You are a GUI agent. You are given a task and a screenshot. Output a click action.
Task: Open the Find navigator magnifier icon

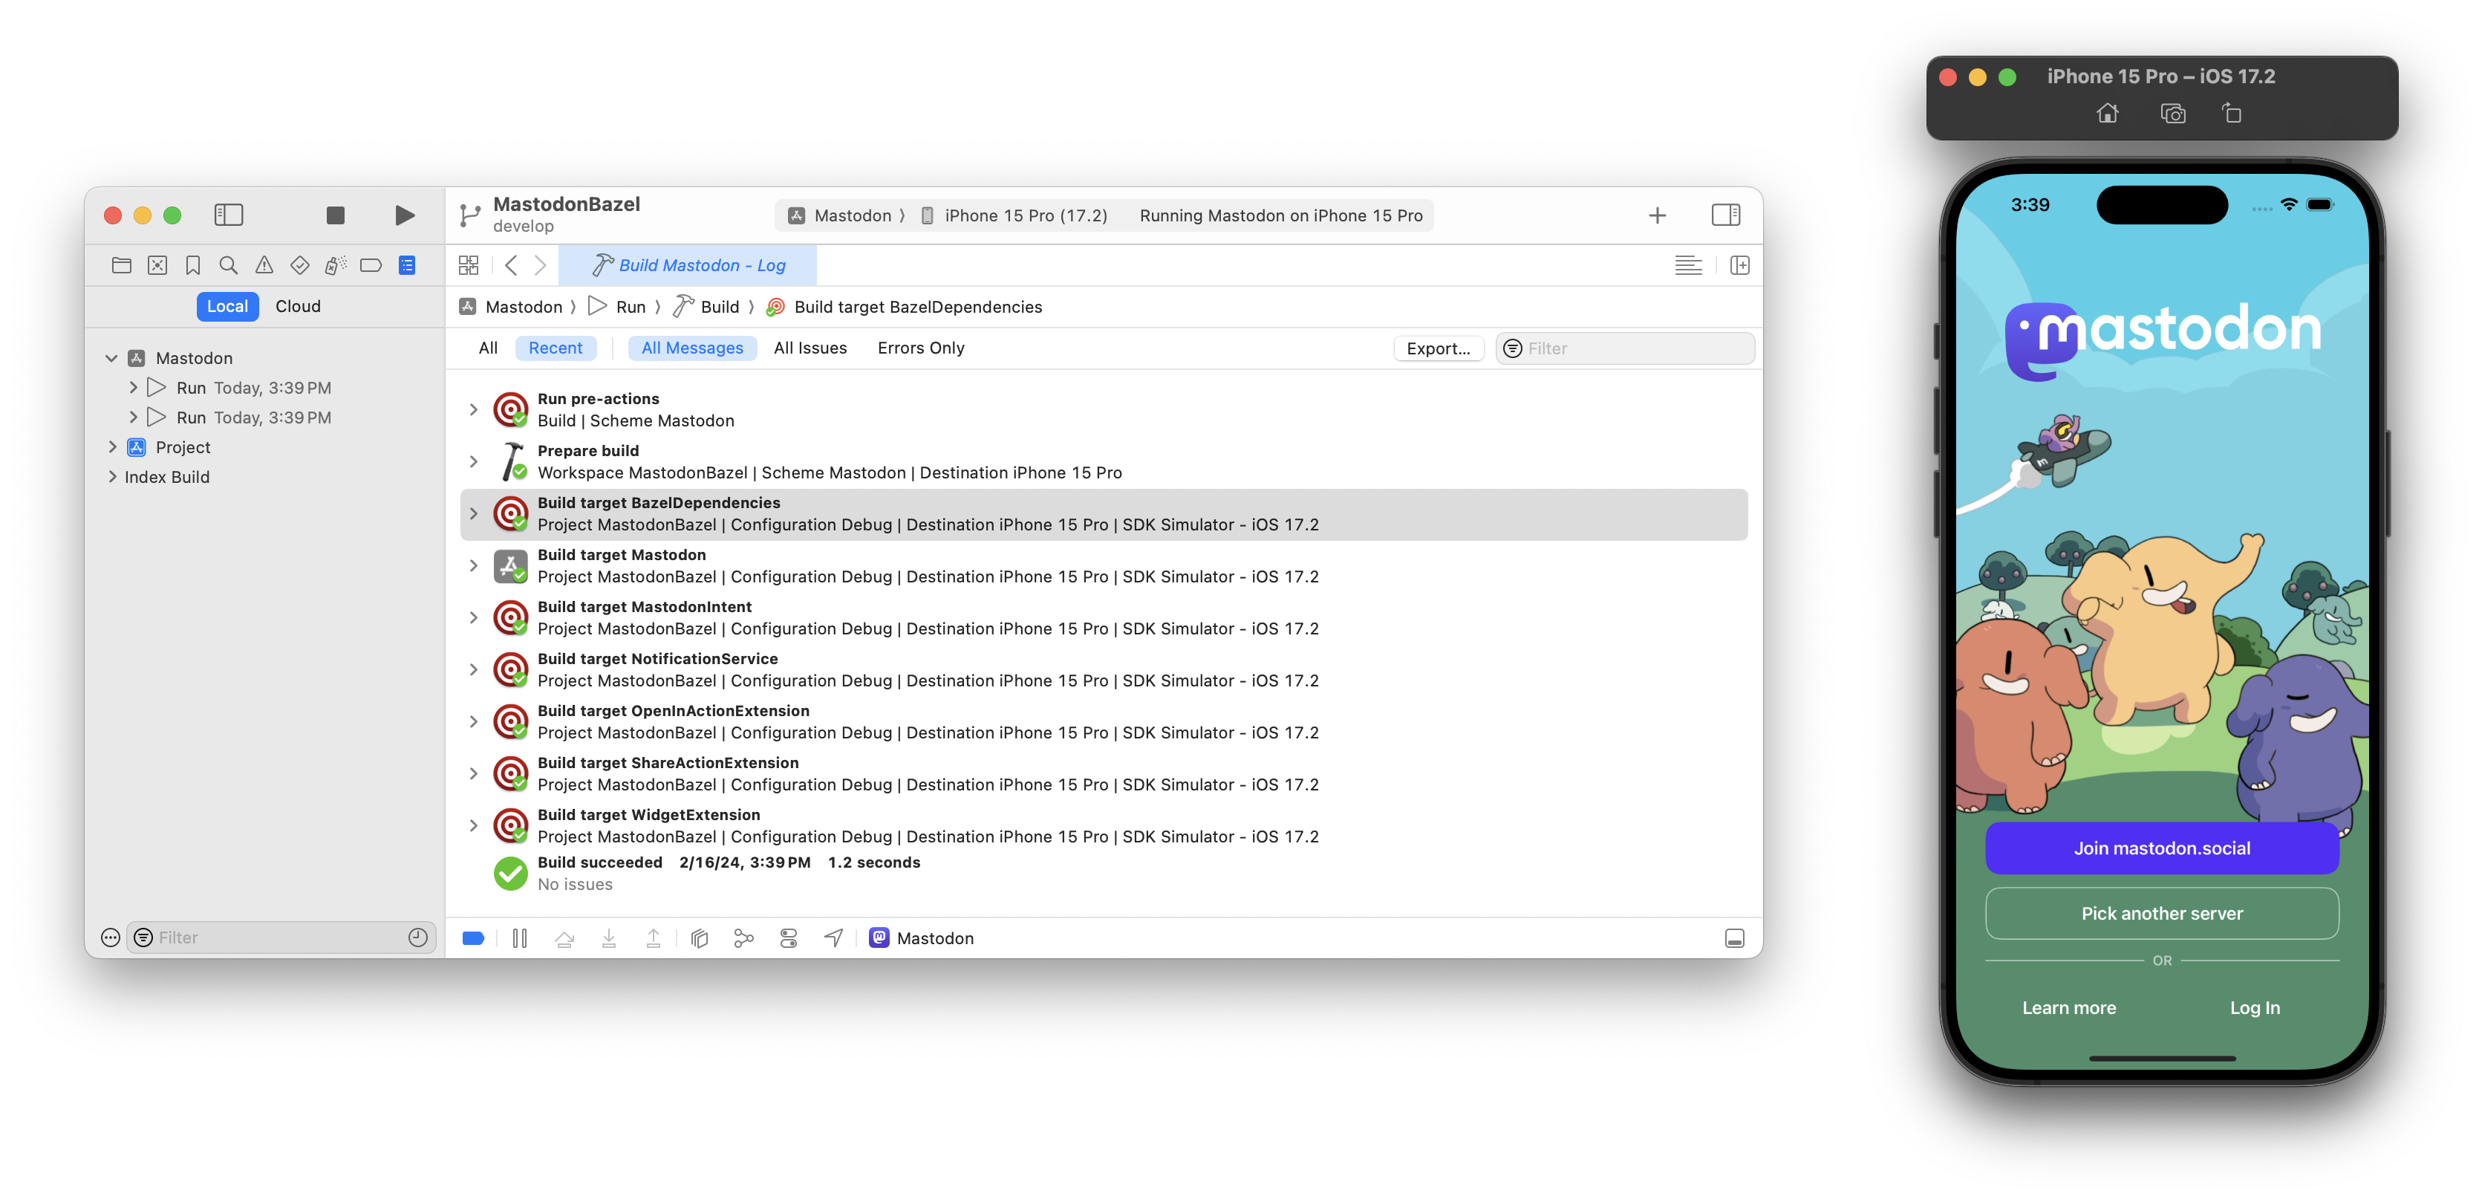point(228,265)
